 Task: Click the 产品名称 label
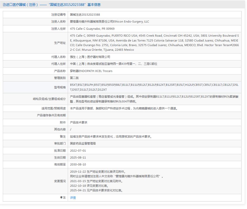click(x=60, y=71)
